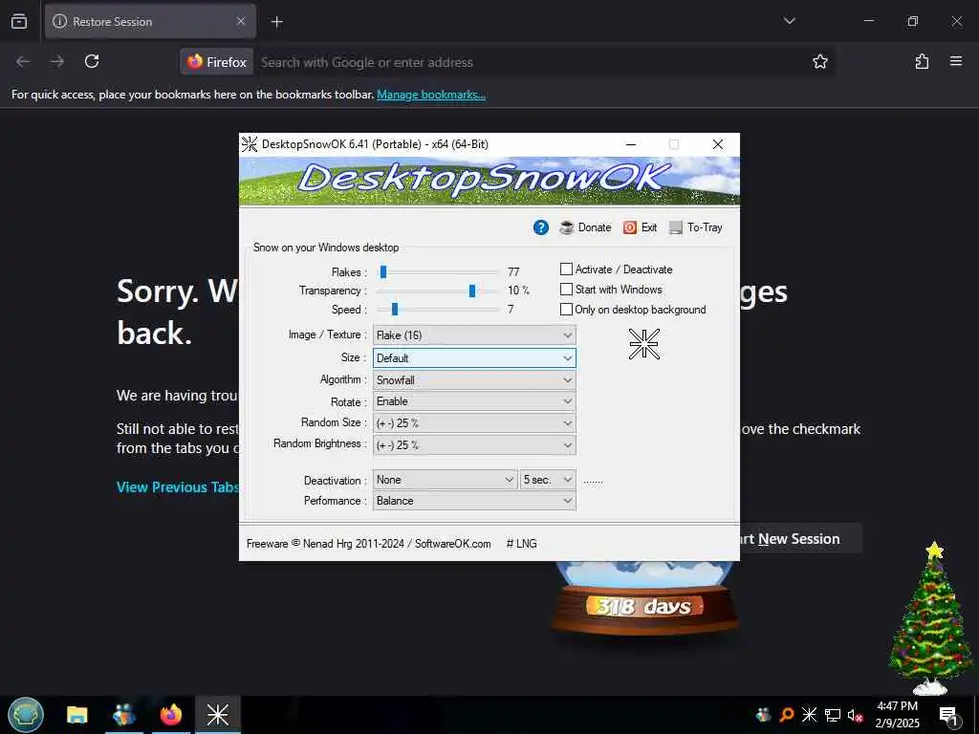Screen dimensions: 979x734
Task: Open Performance dropdown set to Balance
Action: [x=474, y=501]
